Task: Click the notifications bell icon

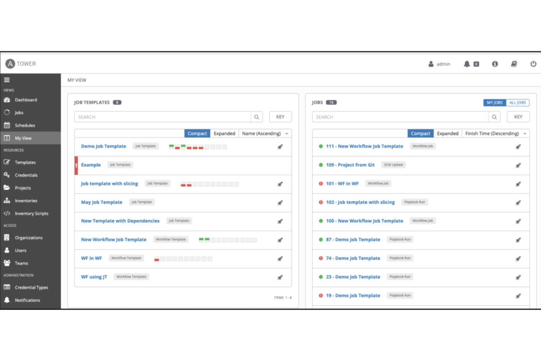Action: pos(467,64)
